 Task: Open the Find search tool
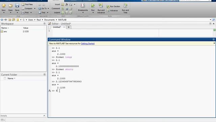click(x=42, y=13)
